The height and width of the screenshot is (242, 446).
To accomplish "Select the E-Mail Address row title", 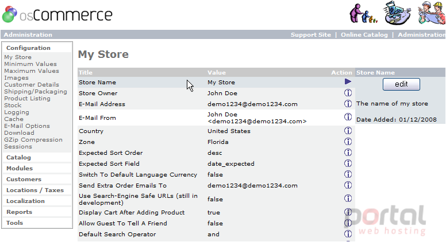I will pyautogui.click(x=102, y=104).
